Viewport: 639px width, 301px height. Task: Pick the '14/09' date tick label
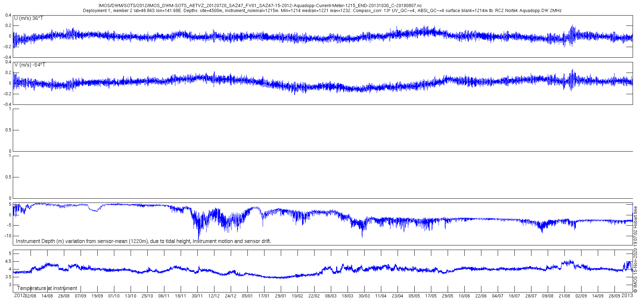click(x=598, y=296)
